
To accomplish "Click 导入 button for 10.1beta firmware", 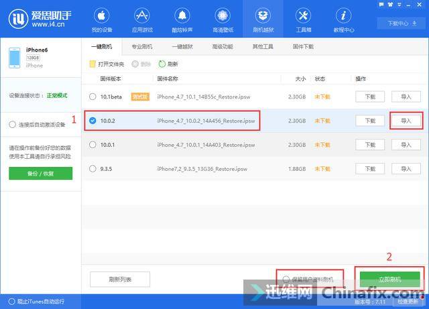I will pos(406,97).
